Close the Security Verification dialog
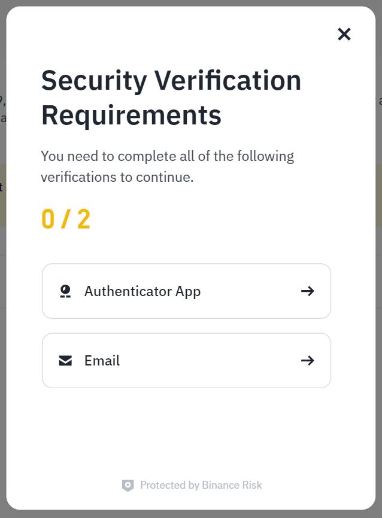Screen dimensions: 382x518 tap(344, 34)
